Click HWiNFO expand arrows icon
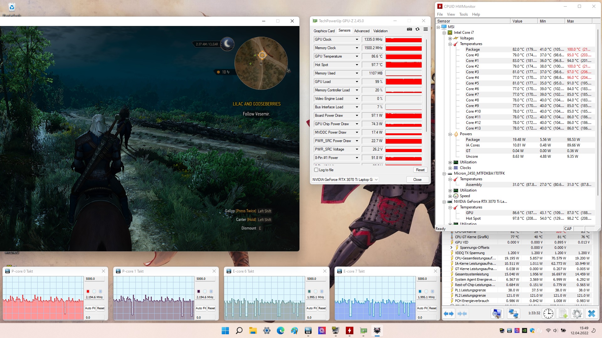Image resolution: width=602 pixels, height=338 pixels. [x=449, y=313]
